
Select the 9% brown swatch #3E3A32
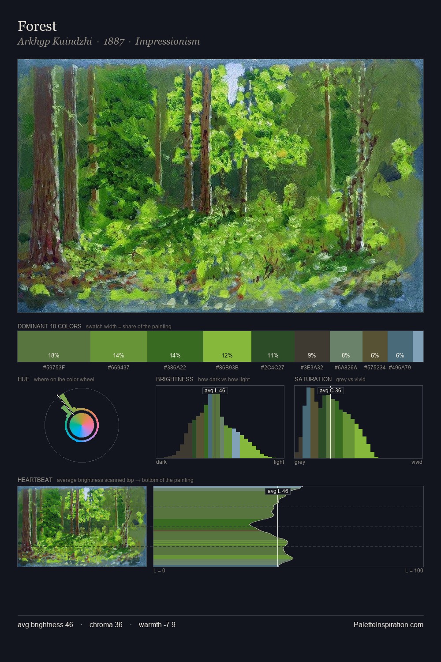pos(312,346)
